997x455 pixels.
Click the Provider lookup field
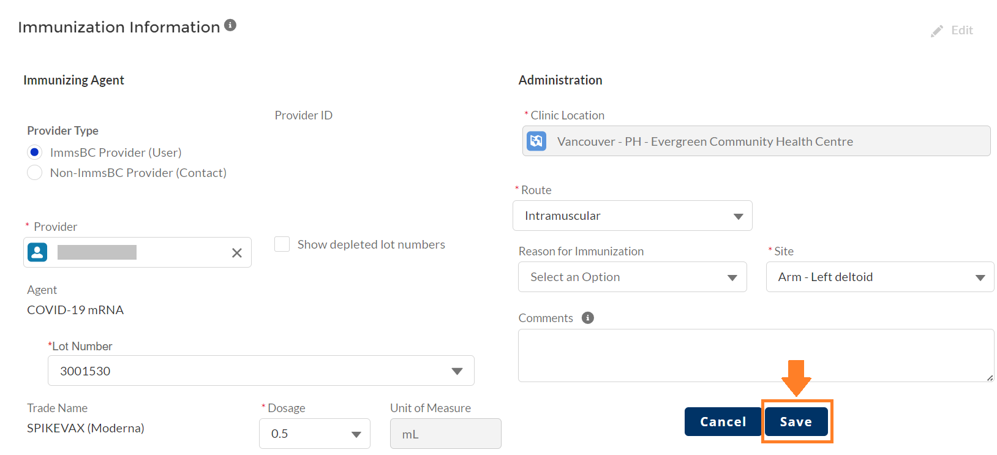tap(137, 252)
